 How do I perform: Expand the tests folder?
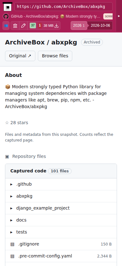(x=61, y=232)
